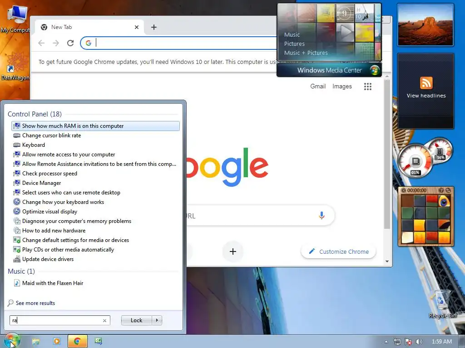Open 'Allow Remote Assistance invitations' result
The height and width of the screenshot is (348, 465).
(x=95, y=164)
